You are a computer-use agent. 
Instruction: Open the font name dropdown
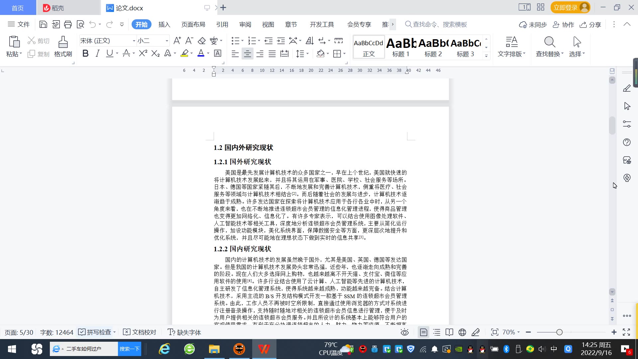(134, 41)
